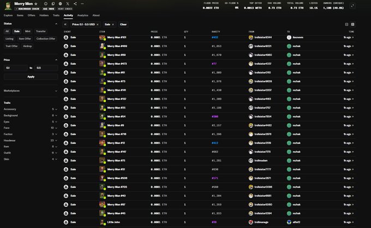Toggle the Trait Offer status filter
The height and width of the screenshot is (228, 371).
(11, 46)
